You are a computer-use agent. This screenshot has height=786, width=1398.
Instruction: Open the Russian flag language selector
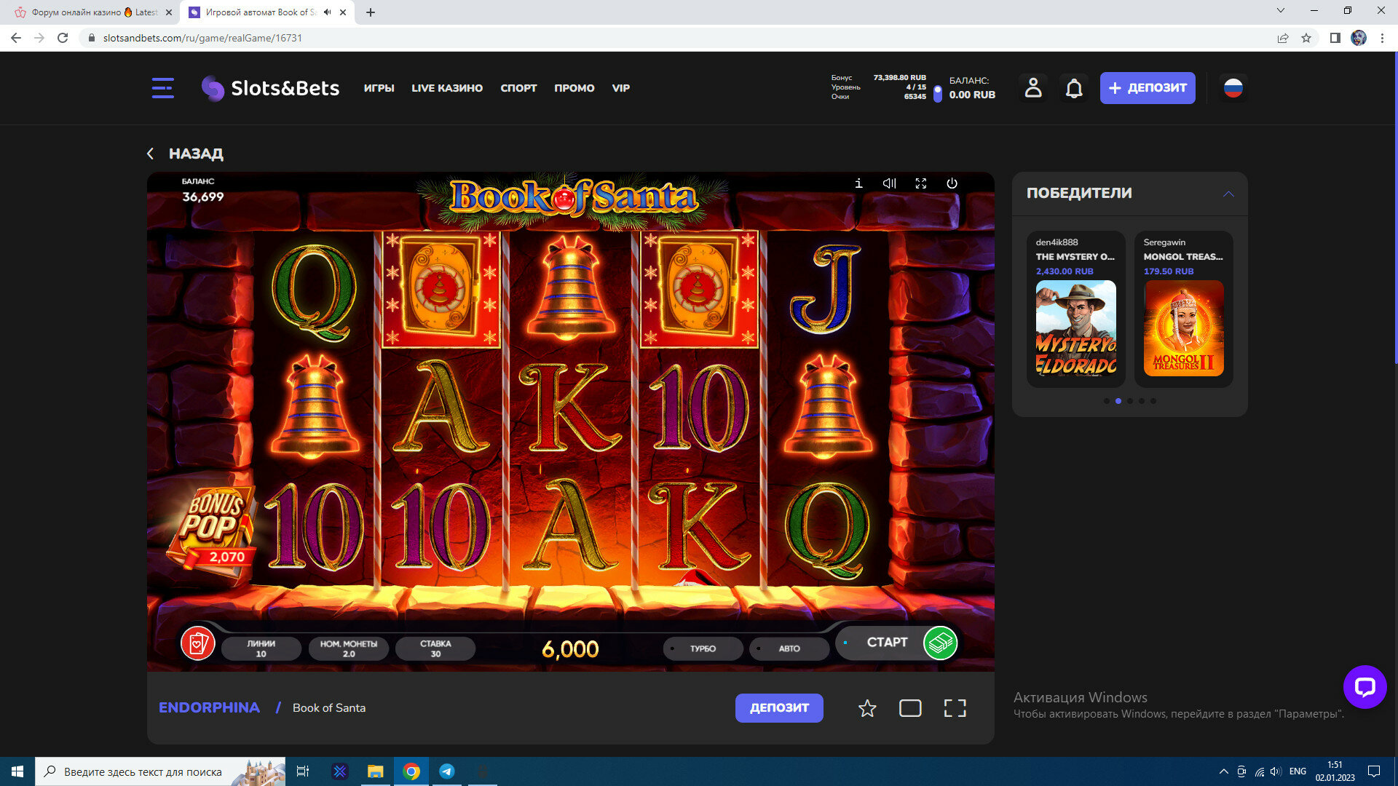click(x=1233, y=88)
